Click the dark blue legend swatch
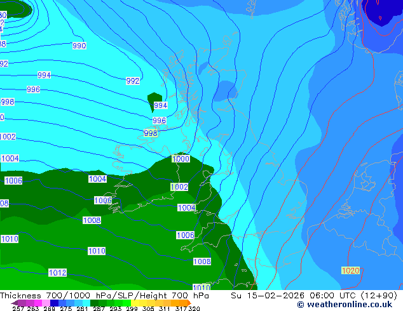 click(x=54, y=303)
